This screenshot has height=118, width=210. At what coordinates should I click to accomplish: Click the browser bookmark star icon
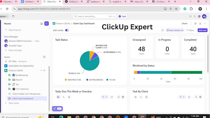point(176,9)
